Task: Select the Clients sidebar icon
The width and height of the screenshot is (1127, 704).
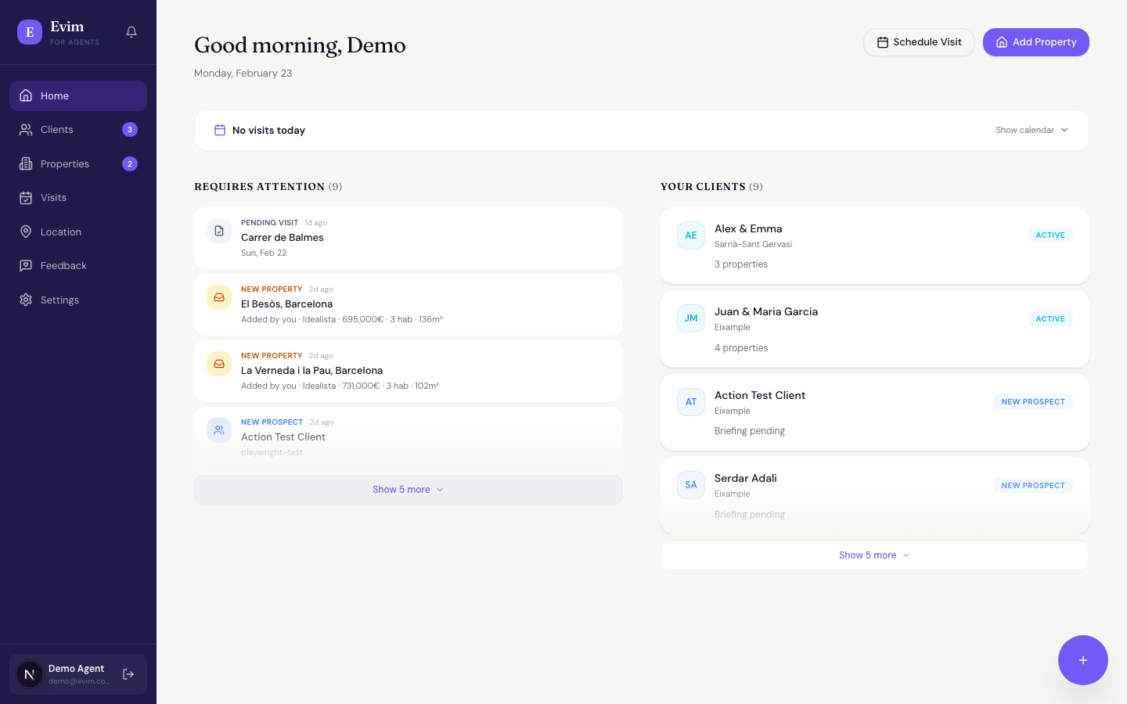Action: point(27,129)
